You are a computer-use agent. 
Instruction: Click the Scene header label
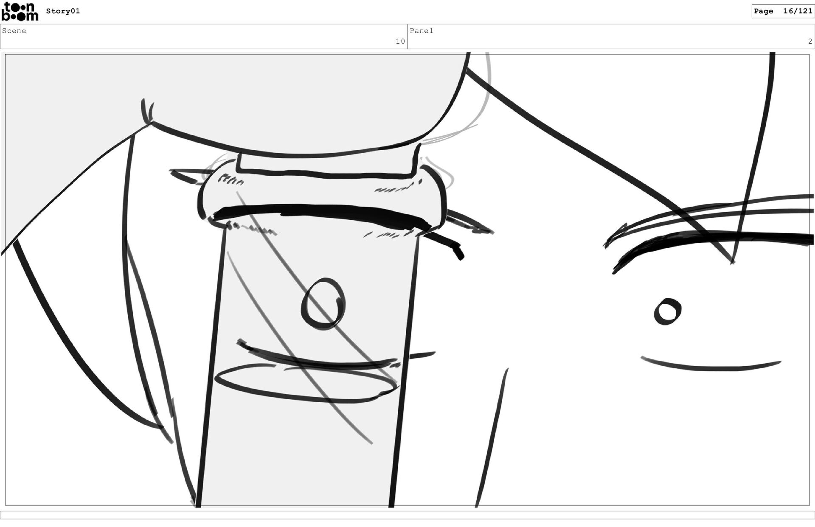pyautogui.click(x=14, y=31)
